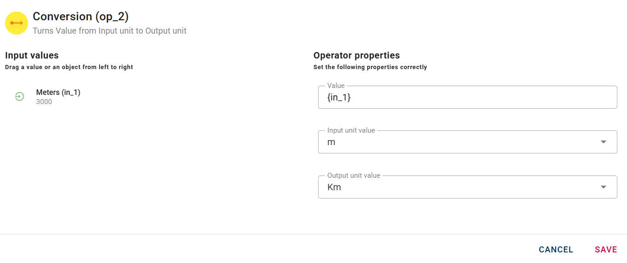Select the Meters (in_1) input value item
Image resolution: width=627 pixels, height=263 pixels.
click(x=58, y=93)
